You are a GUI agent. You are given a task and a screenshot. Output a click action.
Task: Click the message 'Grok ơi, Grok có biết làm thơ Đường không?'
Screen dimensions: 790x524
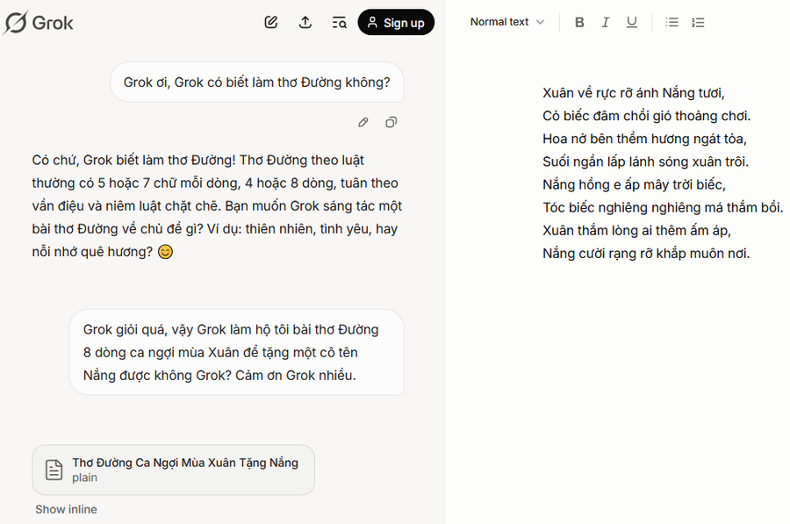257,83
